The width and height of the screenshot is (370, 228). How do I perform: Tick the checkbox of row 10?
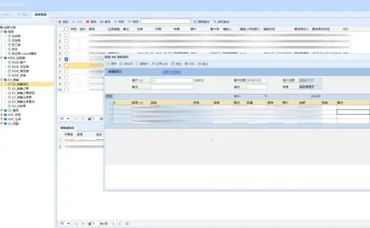66,90
